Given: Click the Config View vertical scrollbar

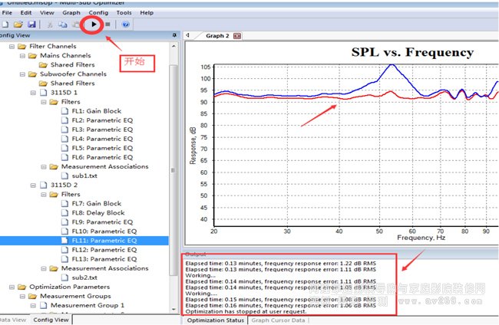Looking at the screenshot, I should [x=173, y=153].
